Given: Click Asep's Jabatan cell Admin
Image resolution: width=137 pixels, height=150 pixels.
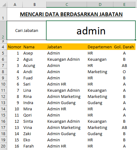Looking at the screenshot, I should point(66,53).
